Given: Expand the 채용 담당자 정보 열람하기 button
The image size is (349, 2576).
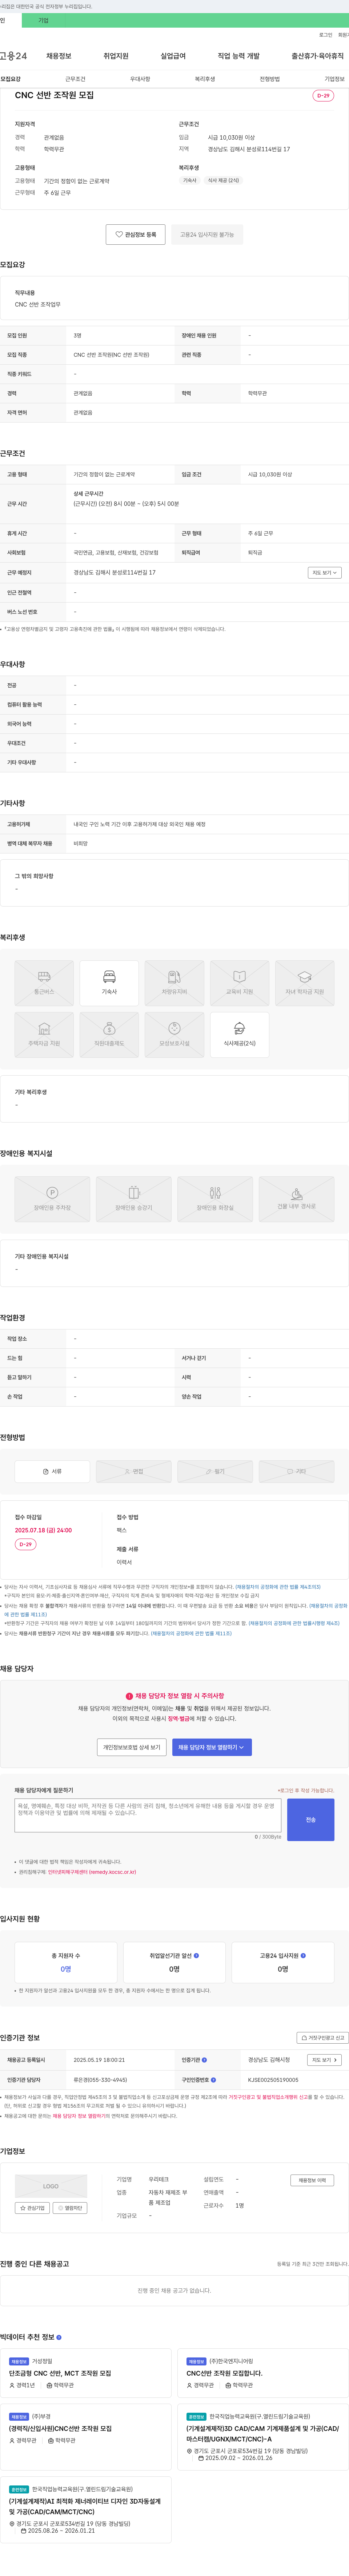Looking at the screenshot, I should pos(212,1747).
